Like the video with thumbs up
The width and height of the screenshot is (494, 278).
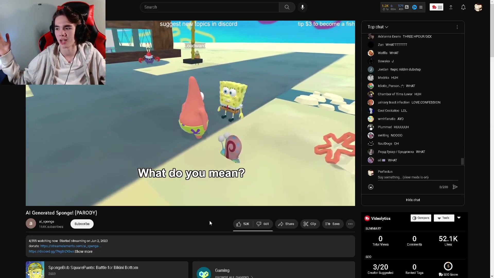pyautogui.click(x=243, y=224)
